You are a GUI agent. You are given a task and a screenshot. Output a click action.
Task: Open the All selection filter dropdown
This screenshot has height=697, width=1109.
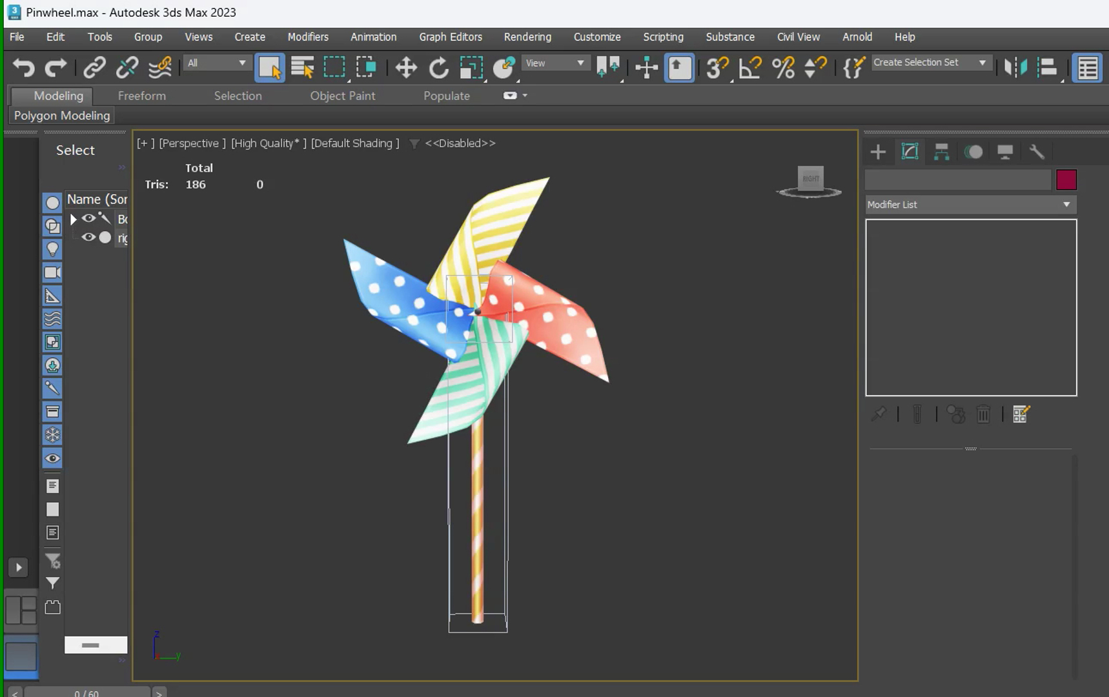(216, 63)
